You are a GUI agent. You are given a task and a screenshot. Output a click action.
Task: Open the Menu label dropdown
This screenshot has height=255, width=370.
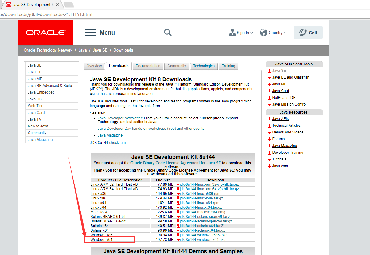click(x=107, y=33)
